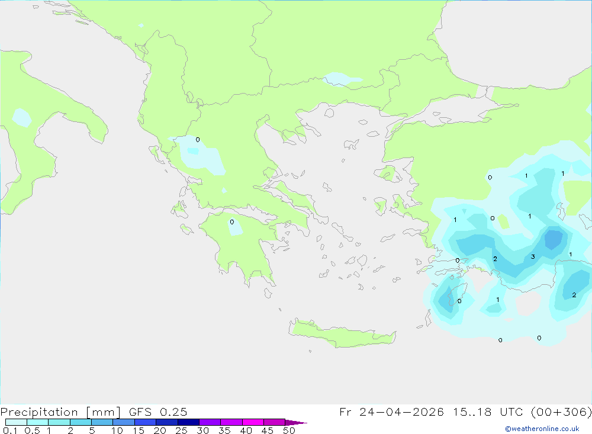592x434 pixels.
Task: Click the '0' value over northwestern Greece
Action: pos(198,140)
